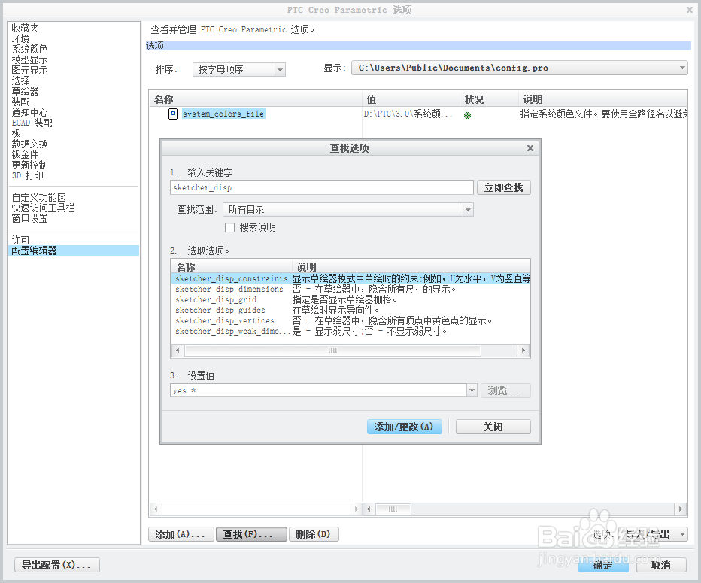Click the find results scroll-right arrow

523,351
